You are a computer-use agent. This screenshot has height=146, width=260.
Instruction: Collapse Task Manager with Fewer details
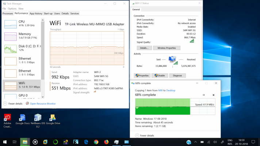coord(13,104)
